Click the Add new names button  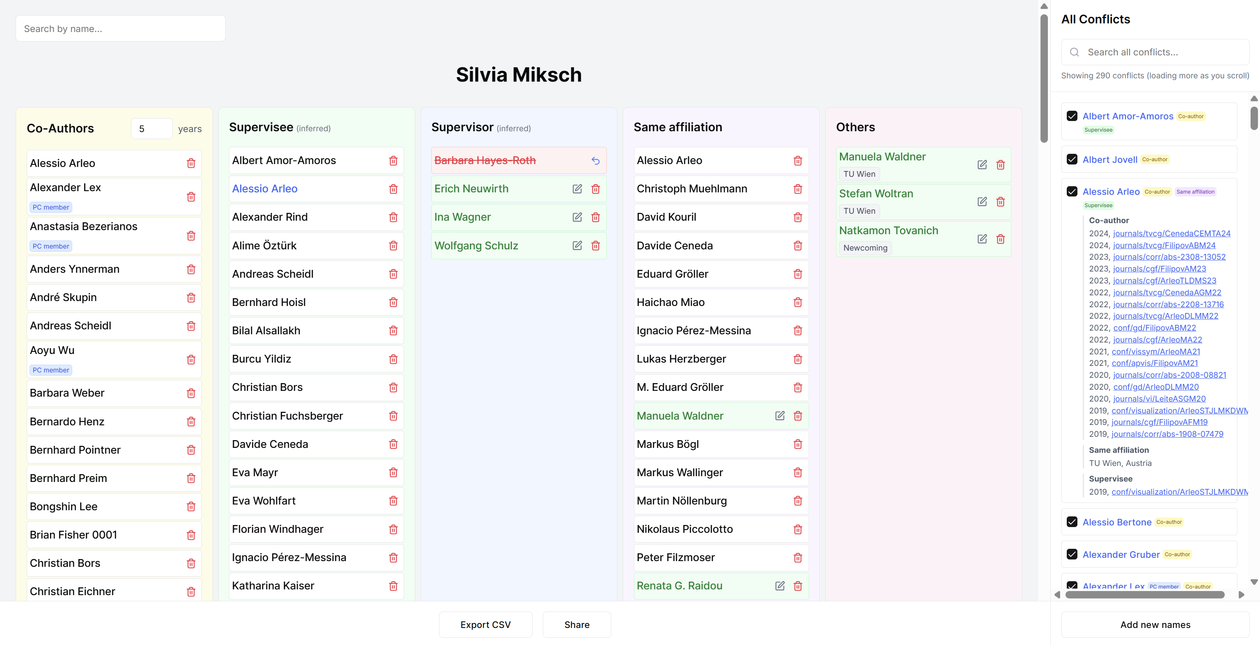coord(1155,625)
